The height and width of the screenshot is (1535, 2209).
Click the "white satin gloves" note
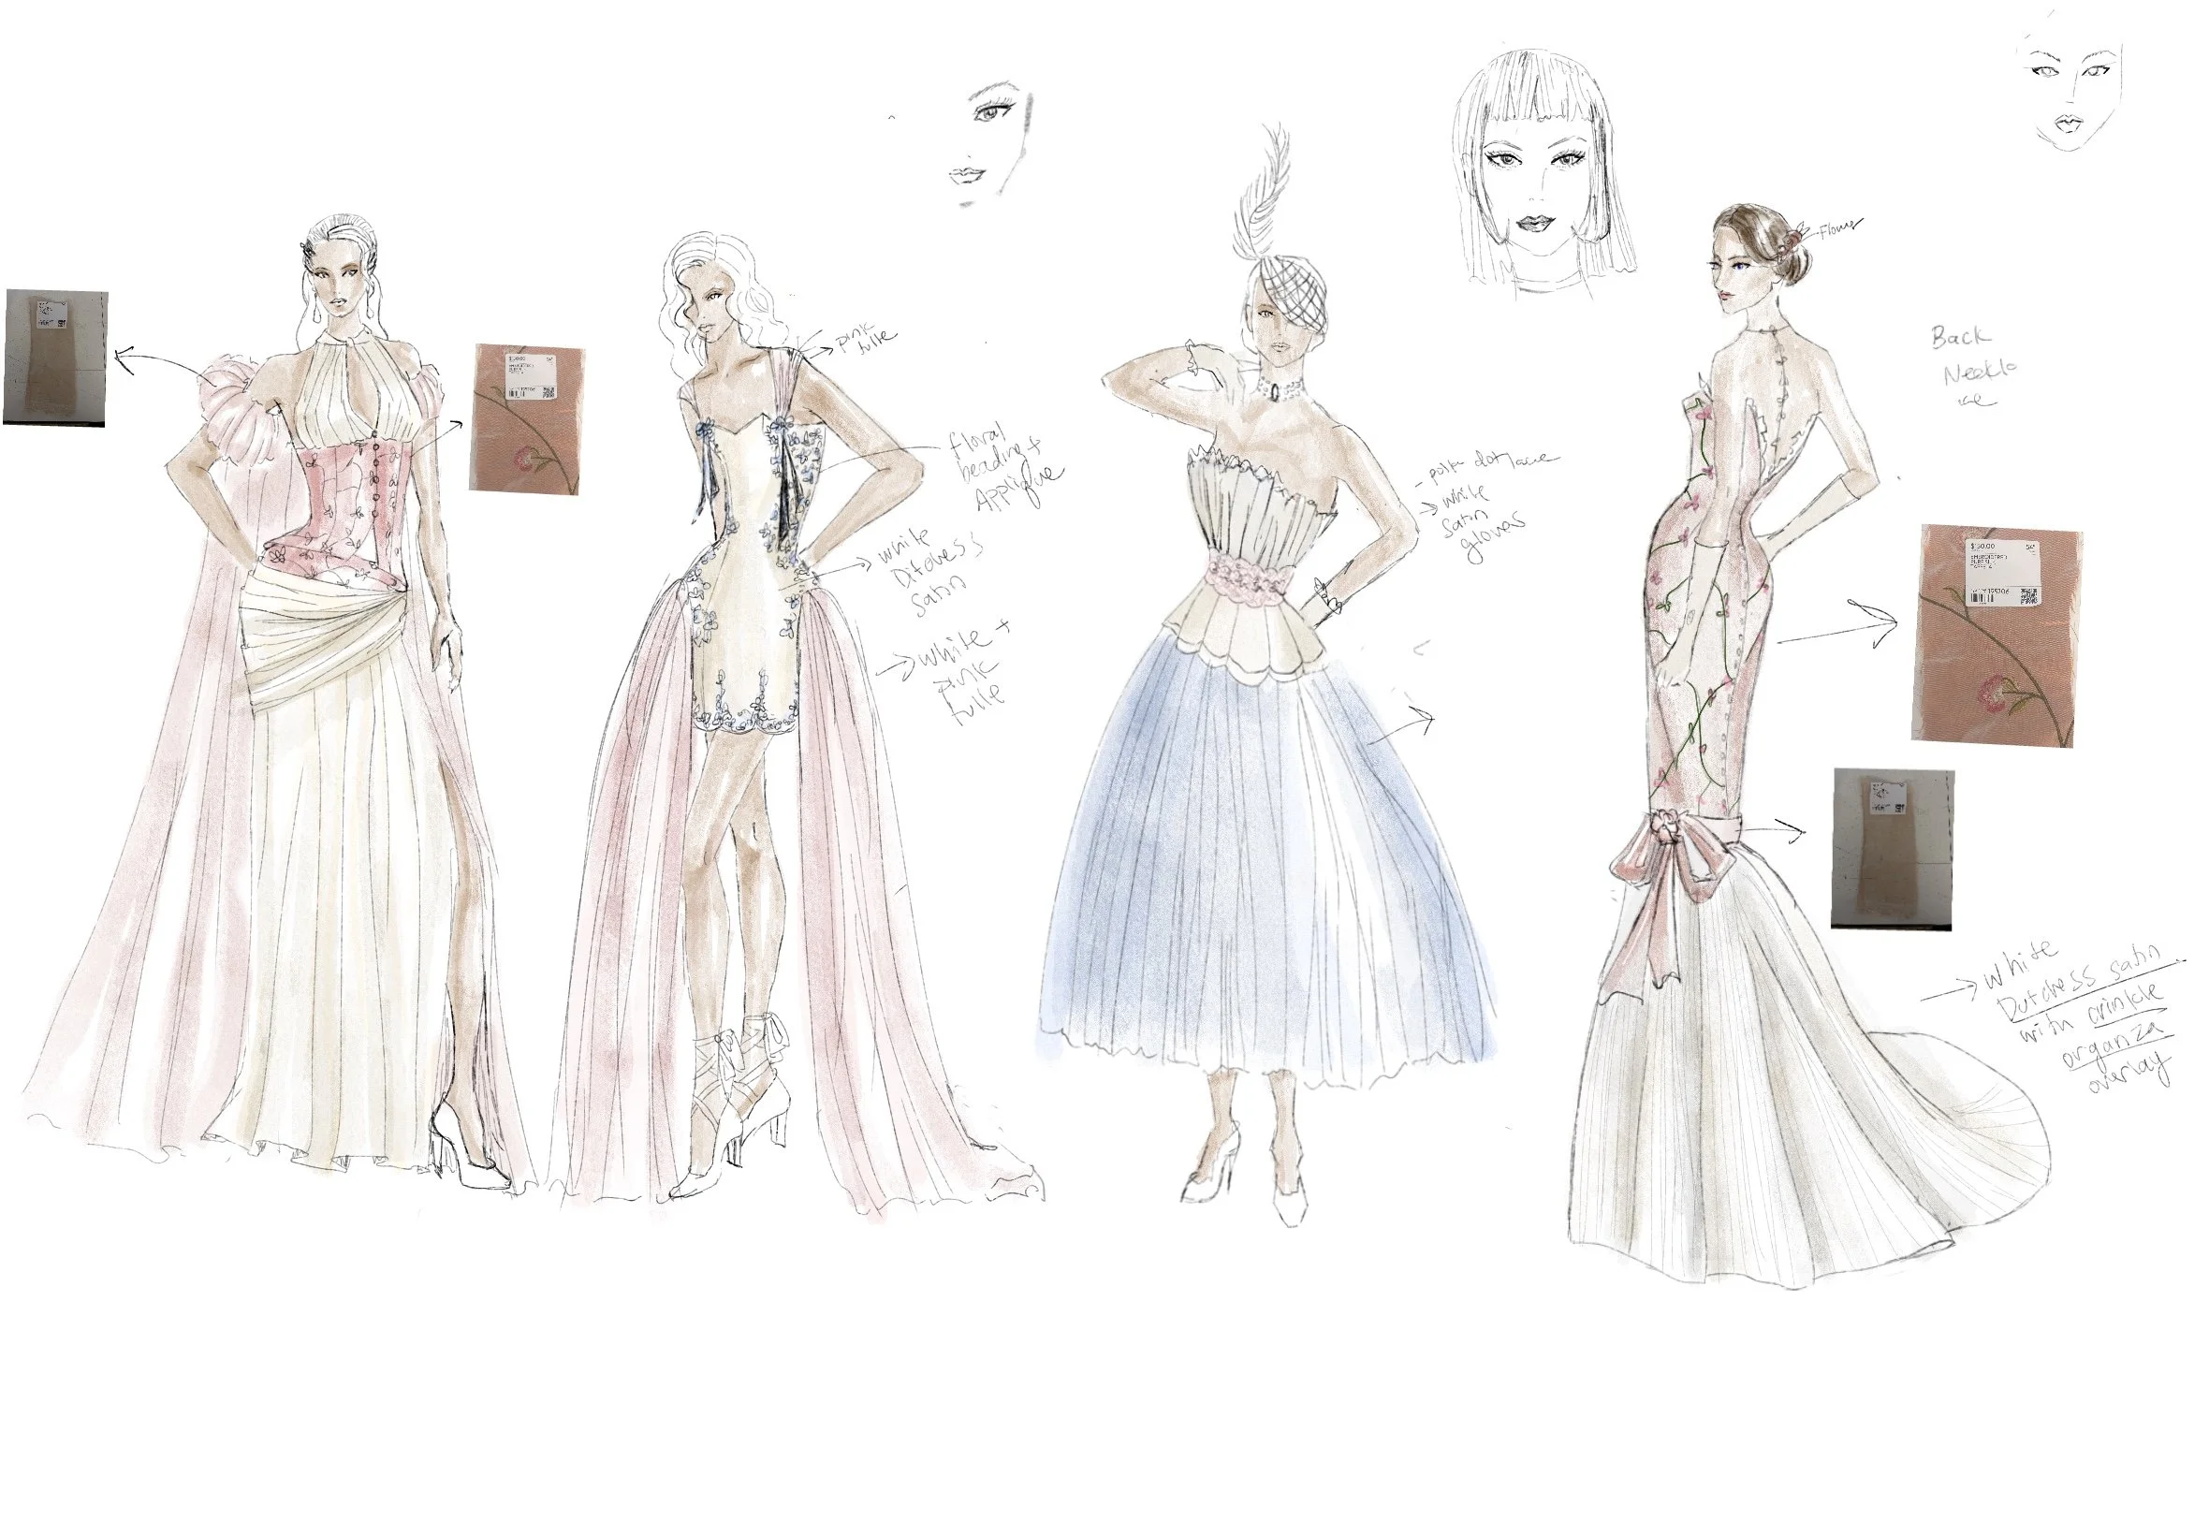point(1481,522)
